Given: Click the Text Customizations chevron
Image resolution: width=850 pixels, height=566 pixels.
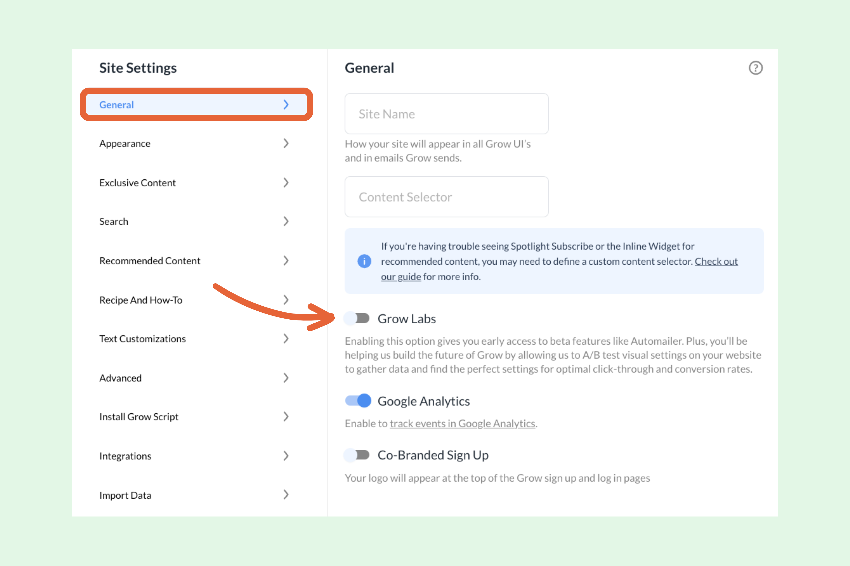Looking at the screenshot, I should click(286, 338).
